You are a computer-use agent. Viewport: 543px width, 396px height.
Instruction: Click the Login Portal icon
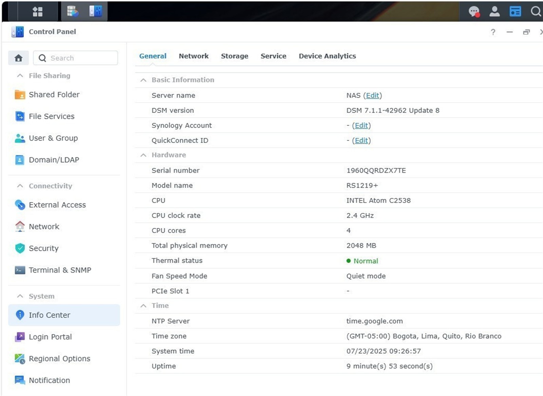click(20, 337)
